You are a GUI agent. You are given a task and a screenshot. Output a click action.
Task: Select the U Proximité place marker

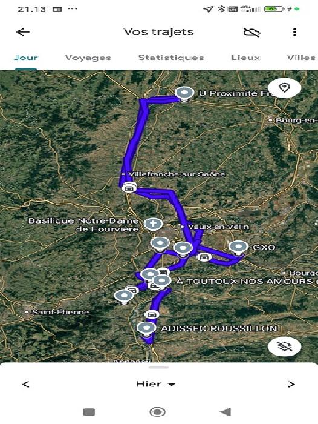click(x=184, y=94)
